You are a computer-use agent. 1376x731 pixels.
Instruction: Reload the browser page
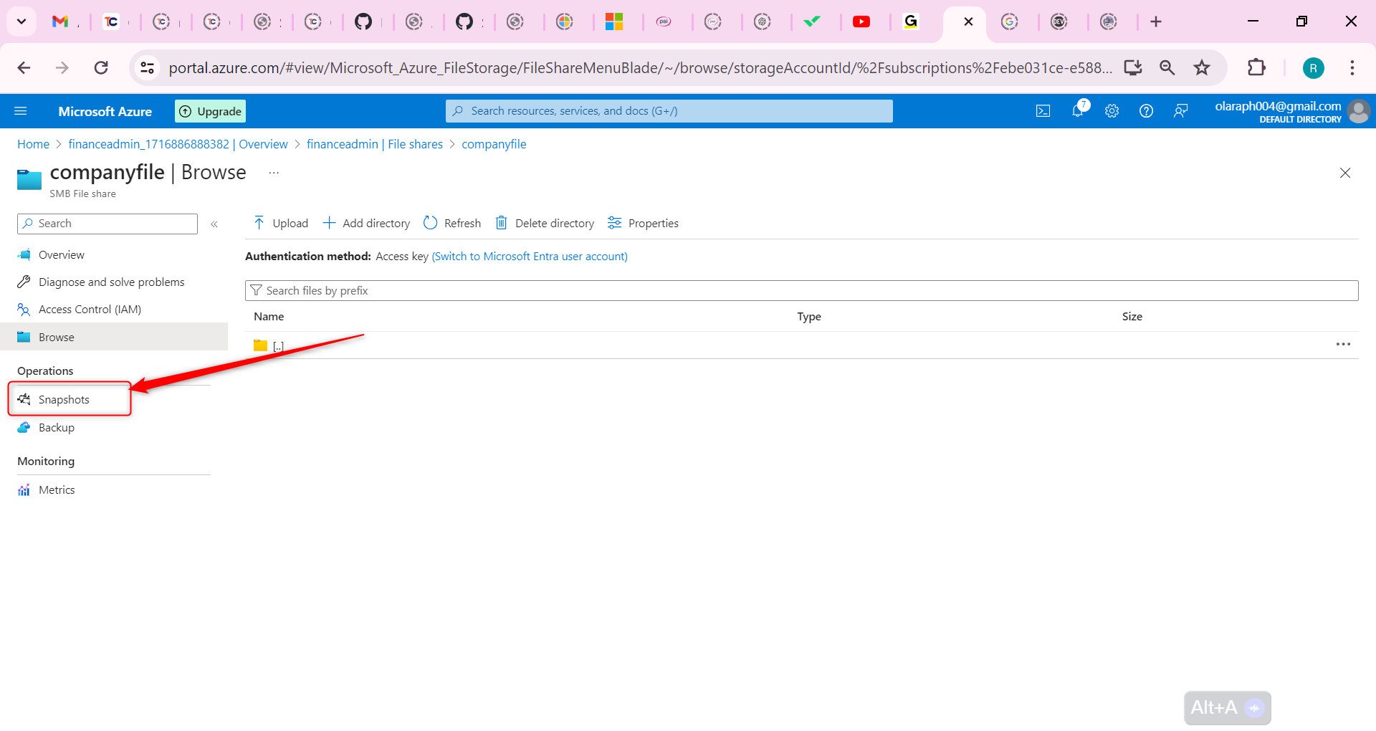pyautogui.click(x=101, y=68)
